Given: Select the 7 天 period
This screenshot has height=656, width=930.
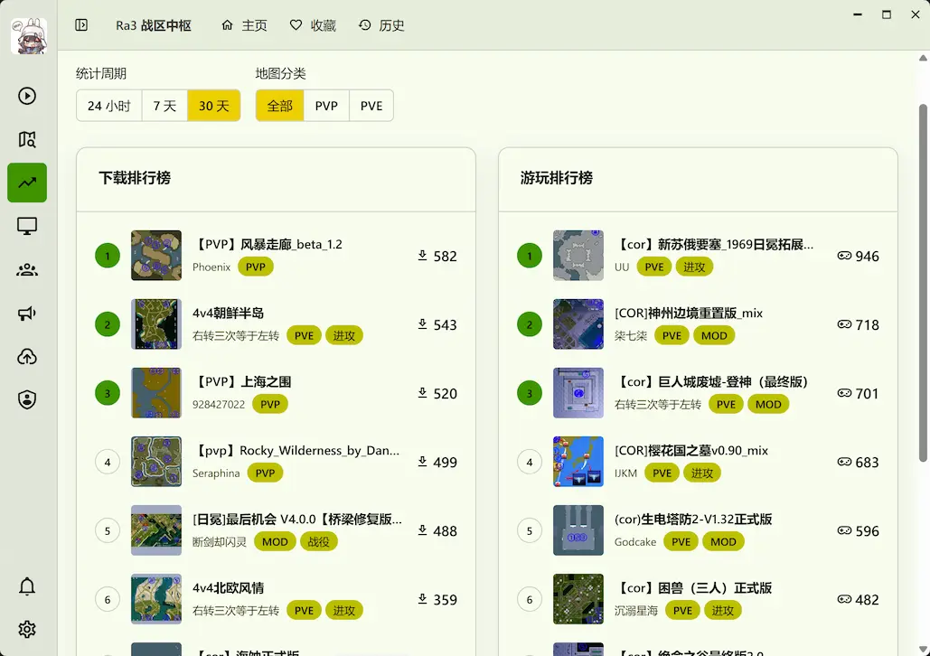Looking at the screenshot, I should [x=164, y=106].
